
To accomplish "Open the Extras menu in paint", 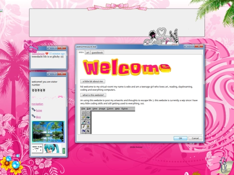I will click(125, 108).
